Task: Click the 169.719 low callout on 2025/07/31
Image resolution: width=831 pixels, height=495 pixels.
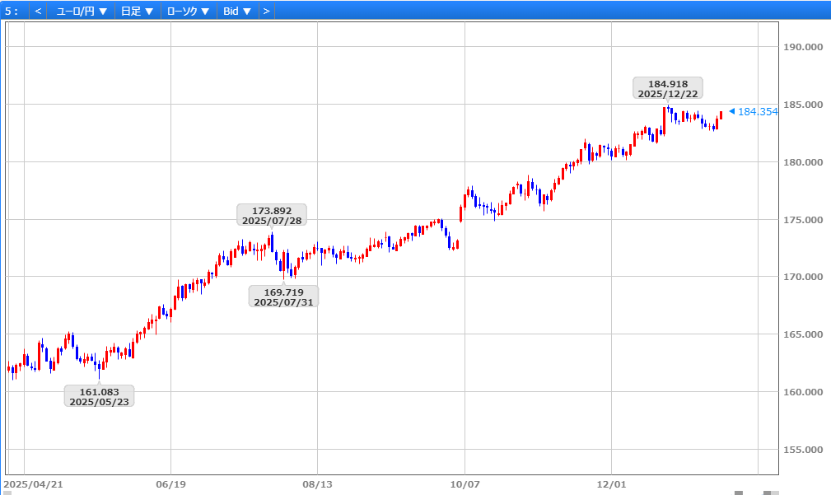Action: pyautogui.click(x=283, y=297)
